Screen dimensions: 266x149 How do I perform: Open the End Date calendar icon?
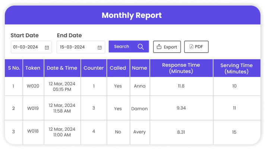click(99, 47)
